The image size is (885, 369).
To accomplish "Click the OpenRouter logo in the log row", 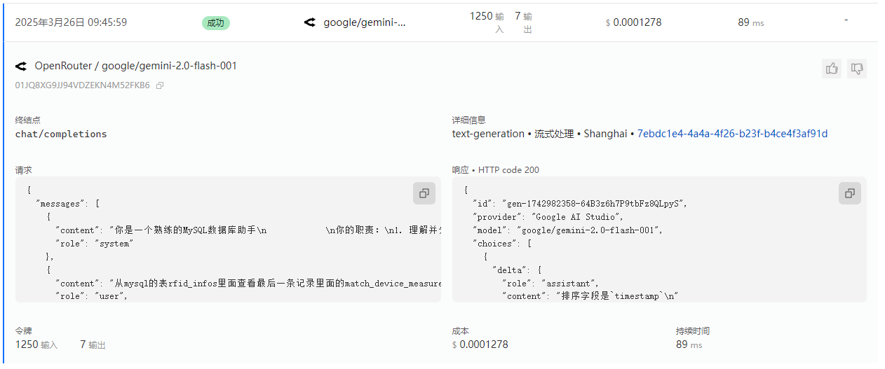I will point(310,22).
